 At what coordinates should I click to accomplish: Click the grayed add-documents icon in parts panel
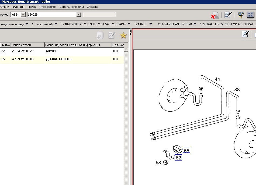(100, 35)
